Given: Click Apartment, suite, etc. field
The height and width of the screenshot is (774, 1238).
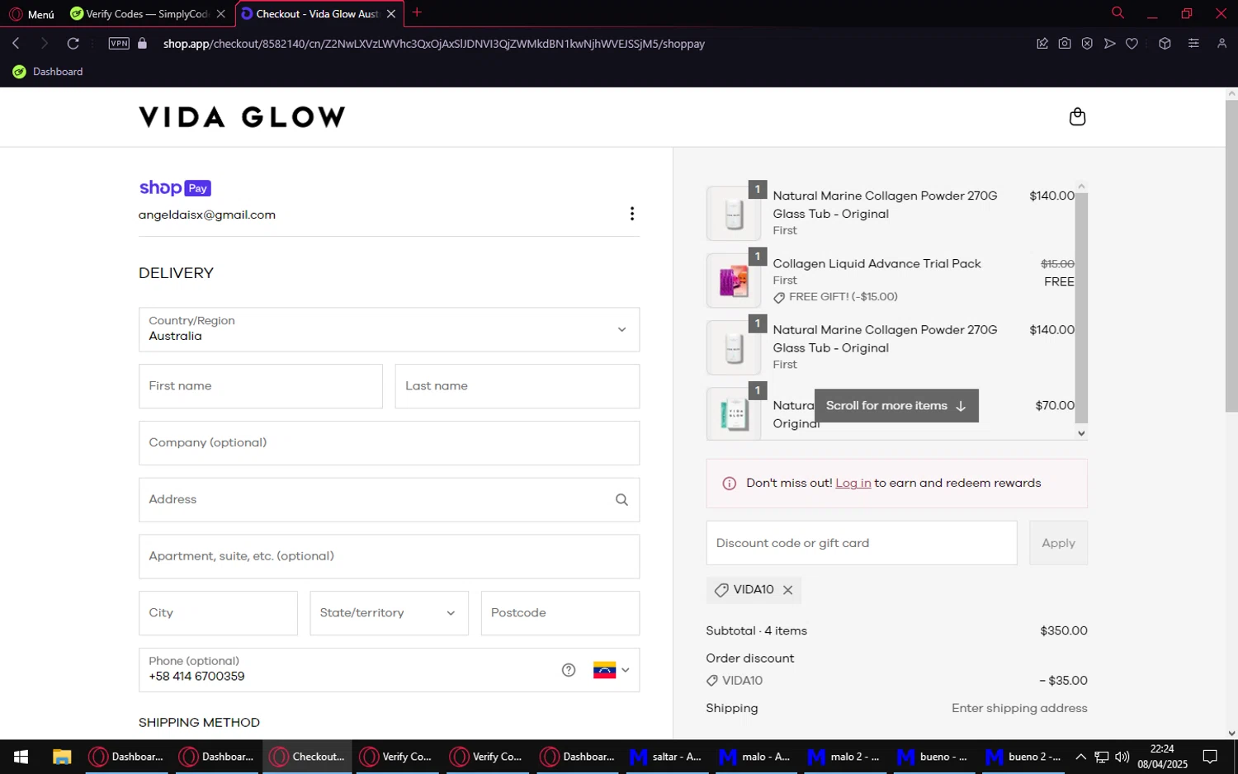Looking at the screenshot, I should pyautogui.click(x=389, y=556).
